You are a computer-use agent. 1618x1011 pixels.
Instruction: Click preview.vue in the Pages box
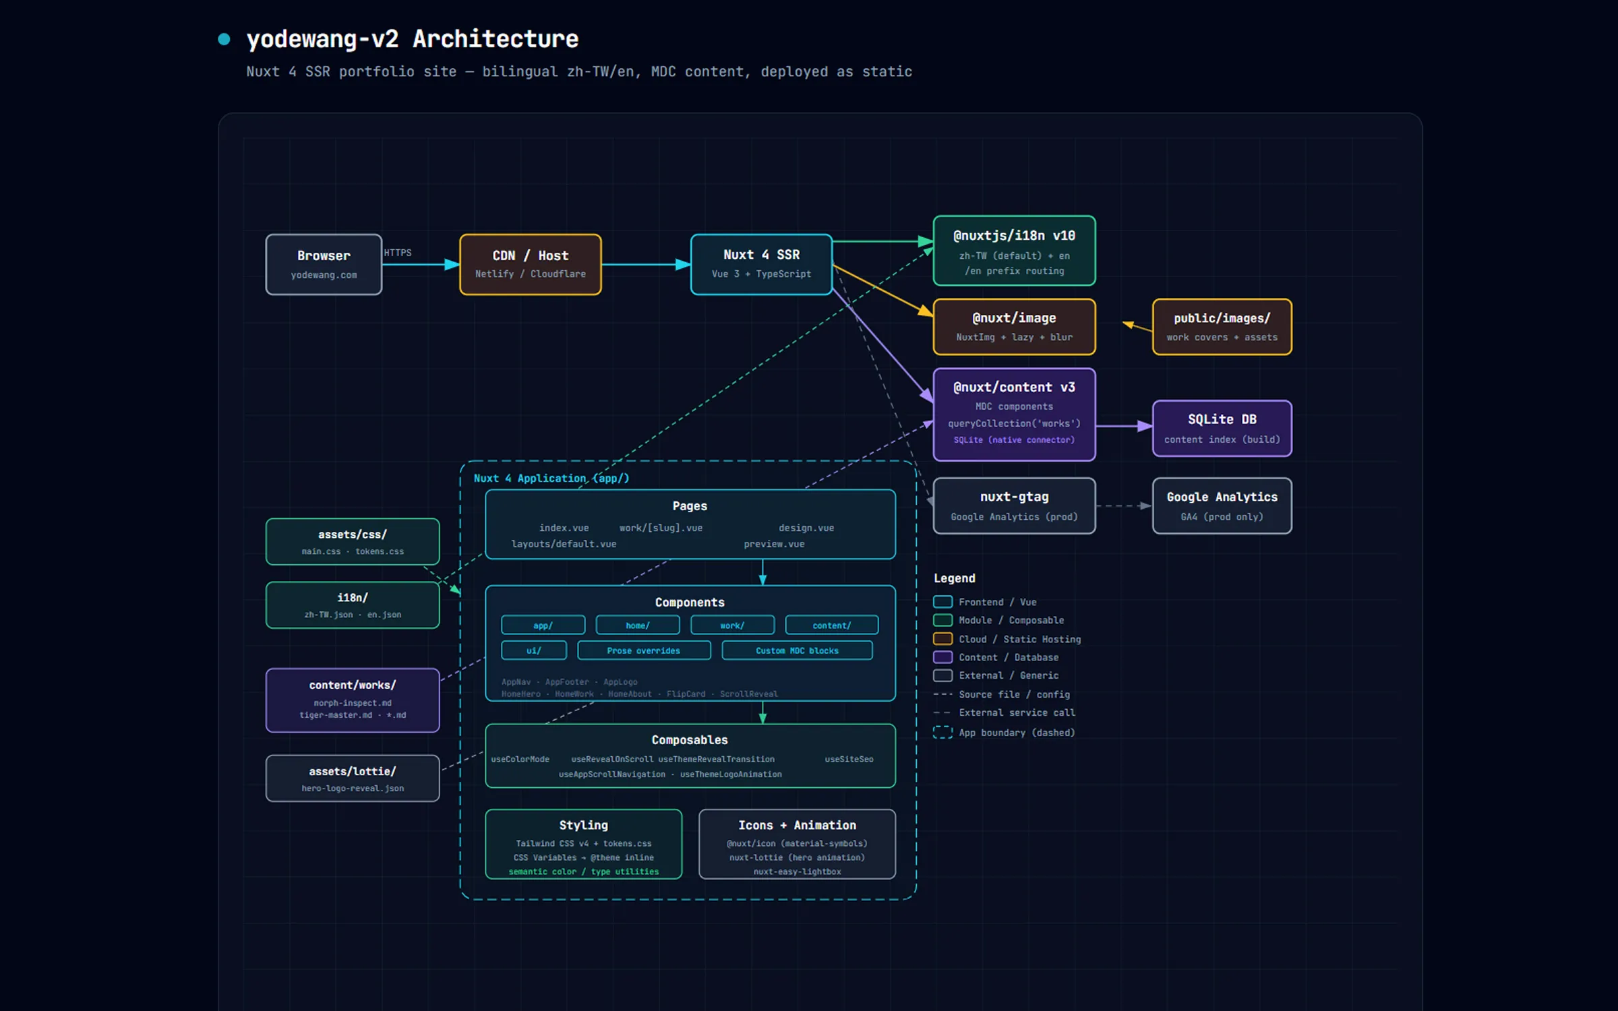[774, 544]
